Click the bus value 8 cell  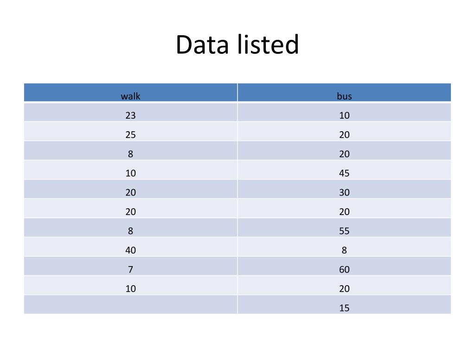pos(344,248)
